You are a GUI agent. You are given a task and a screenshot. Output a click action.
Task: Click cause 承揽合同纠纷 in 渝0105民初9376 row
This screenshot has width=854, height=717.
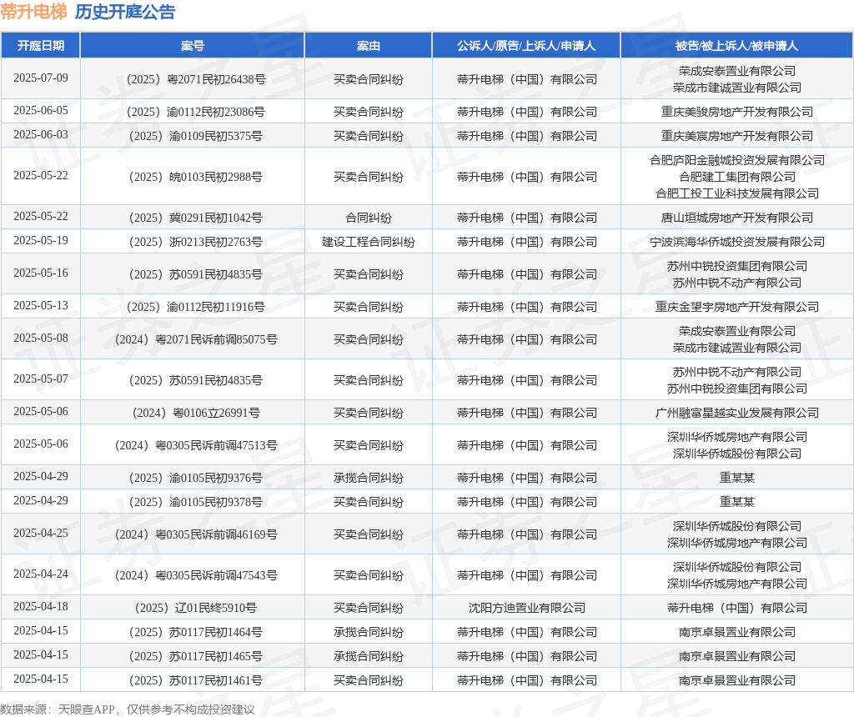coord(368,478)
